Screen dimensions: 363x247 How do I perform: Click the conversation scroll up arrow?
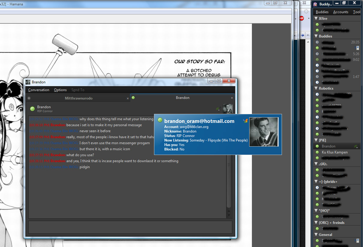229,210
